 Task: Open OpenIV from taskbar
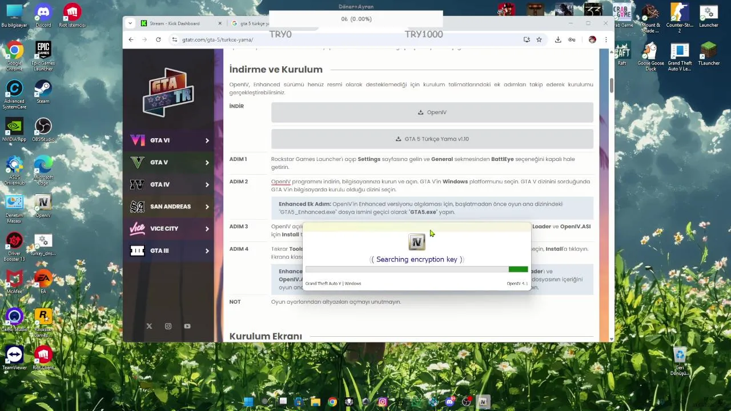[483, 402]
